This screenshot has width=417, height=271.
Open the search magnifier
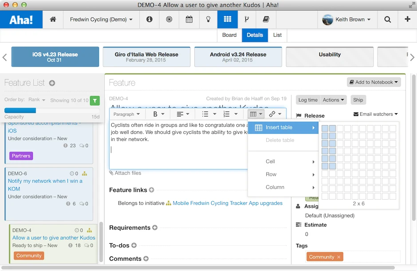[387, 20]
